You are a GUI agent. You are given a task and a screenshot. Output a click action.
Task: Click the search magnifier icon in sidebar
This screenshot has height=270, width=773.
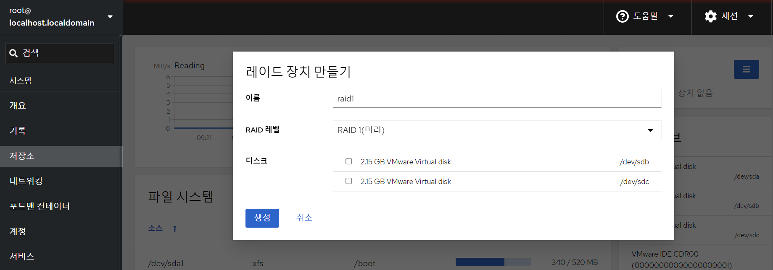(13, 53)
